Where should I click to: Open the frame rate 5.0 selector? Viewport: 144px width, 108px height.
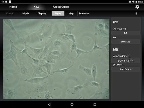(x=125, y=33)
